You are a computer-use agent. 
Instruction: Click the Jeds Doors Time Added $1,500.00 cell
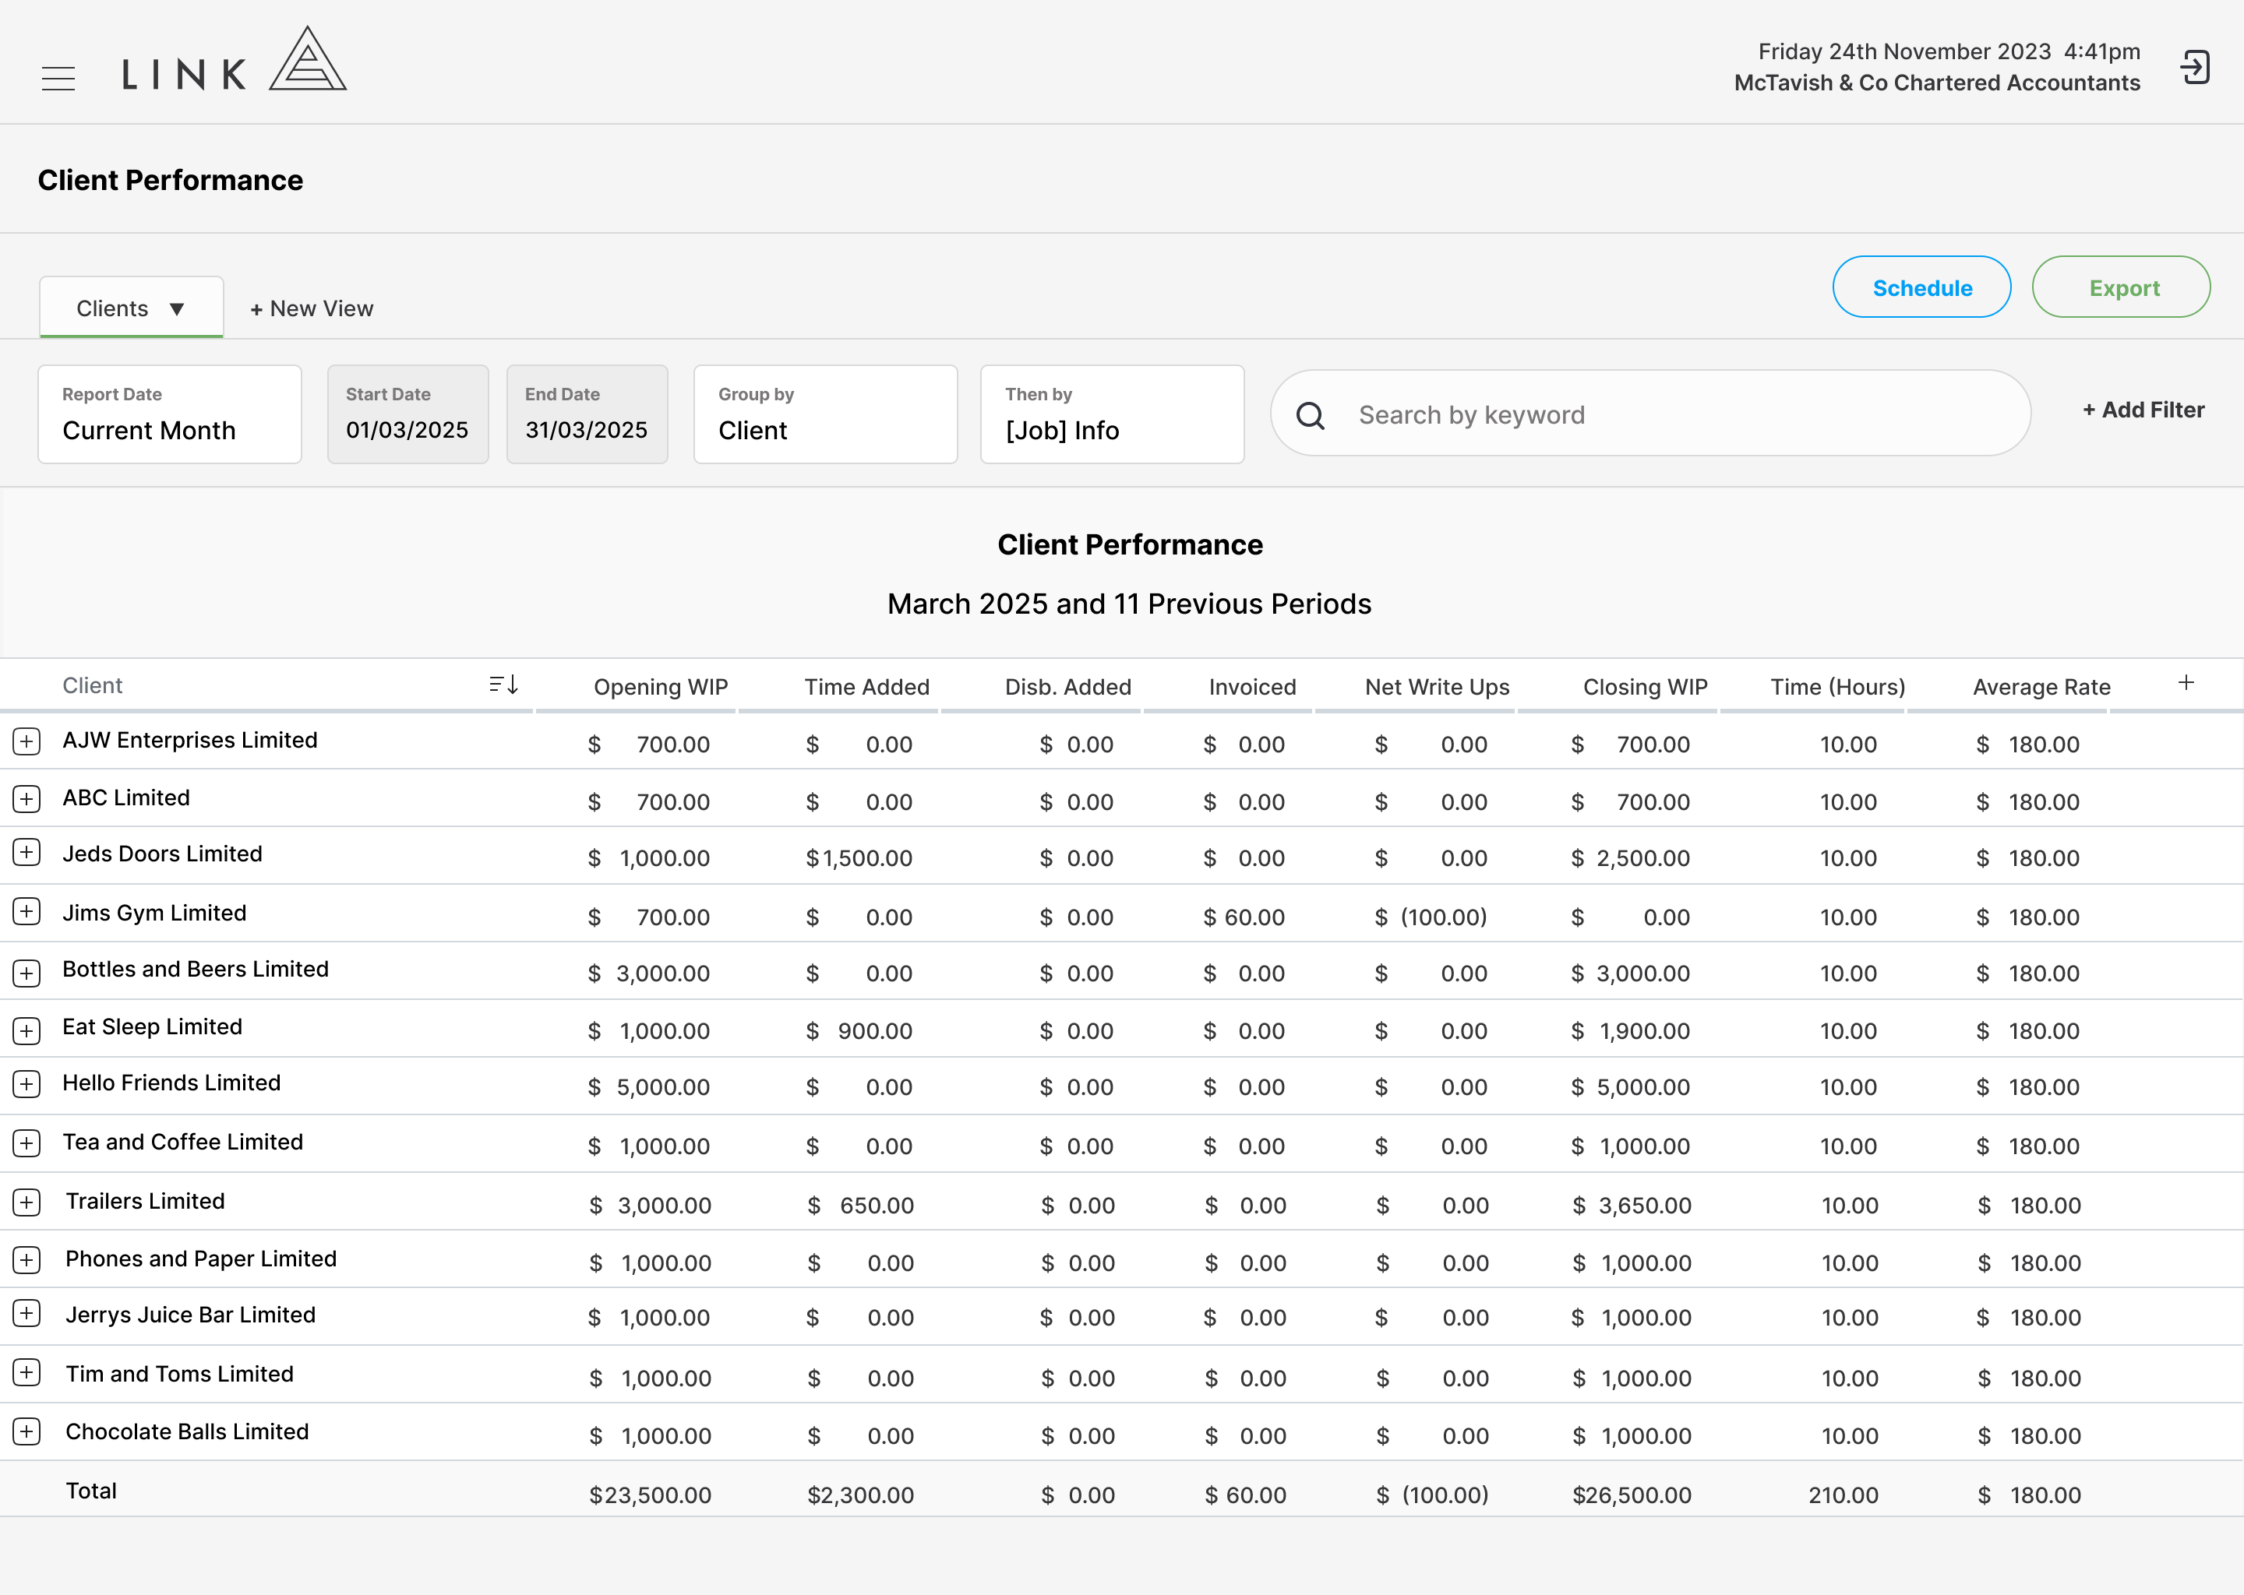[859, 858]
